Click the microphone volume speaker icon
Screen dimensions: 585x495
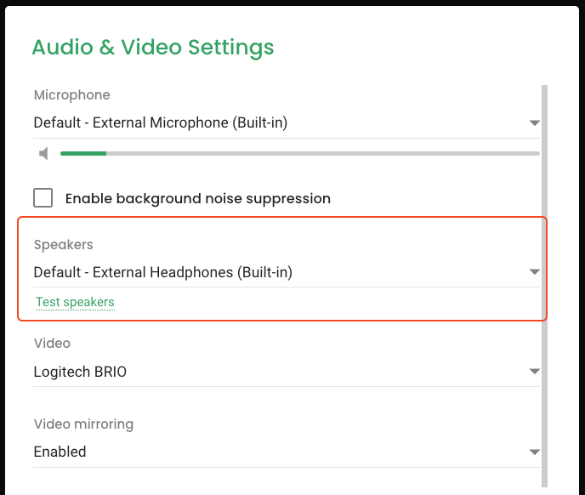pos(43,154)
